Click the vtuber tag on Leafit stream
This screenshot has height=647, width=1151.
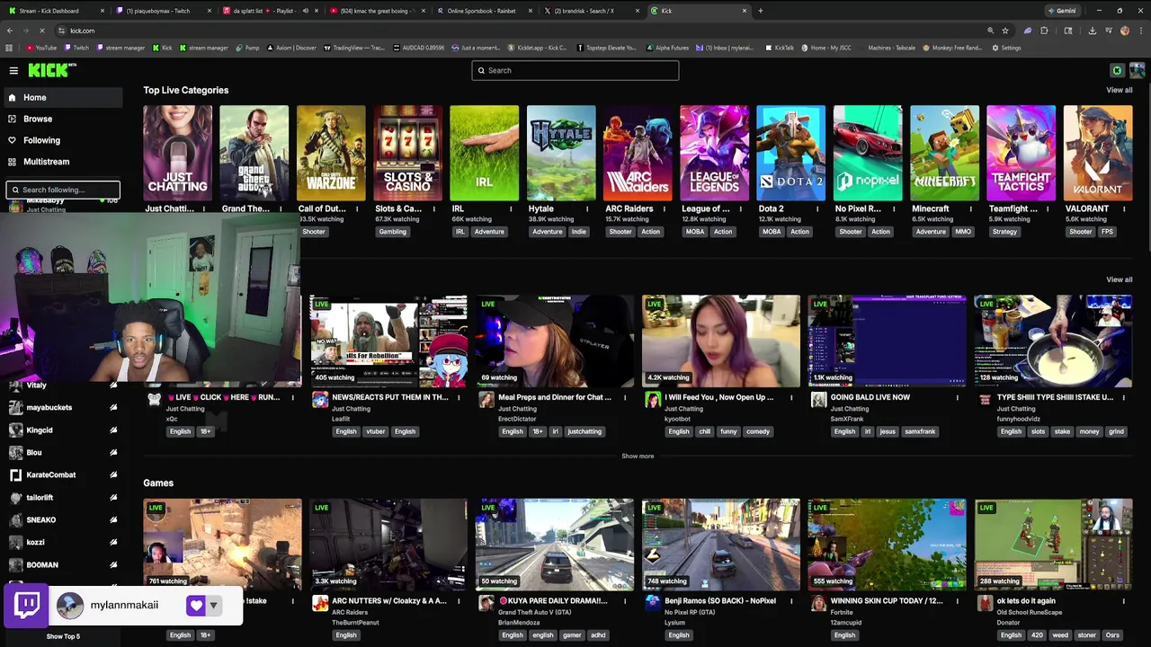click(x=375, y=431)
